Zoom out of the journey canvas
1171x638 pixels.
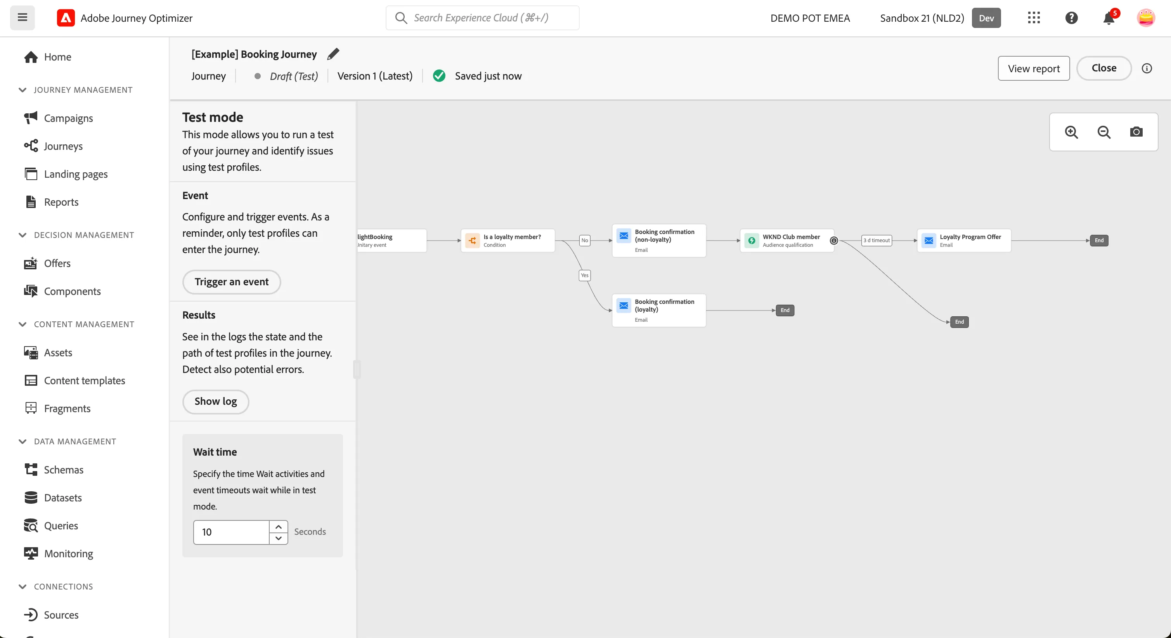(x=1104, y=132)
